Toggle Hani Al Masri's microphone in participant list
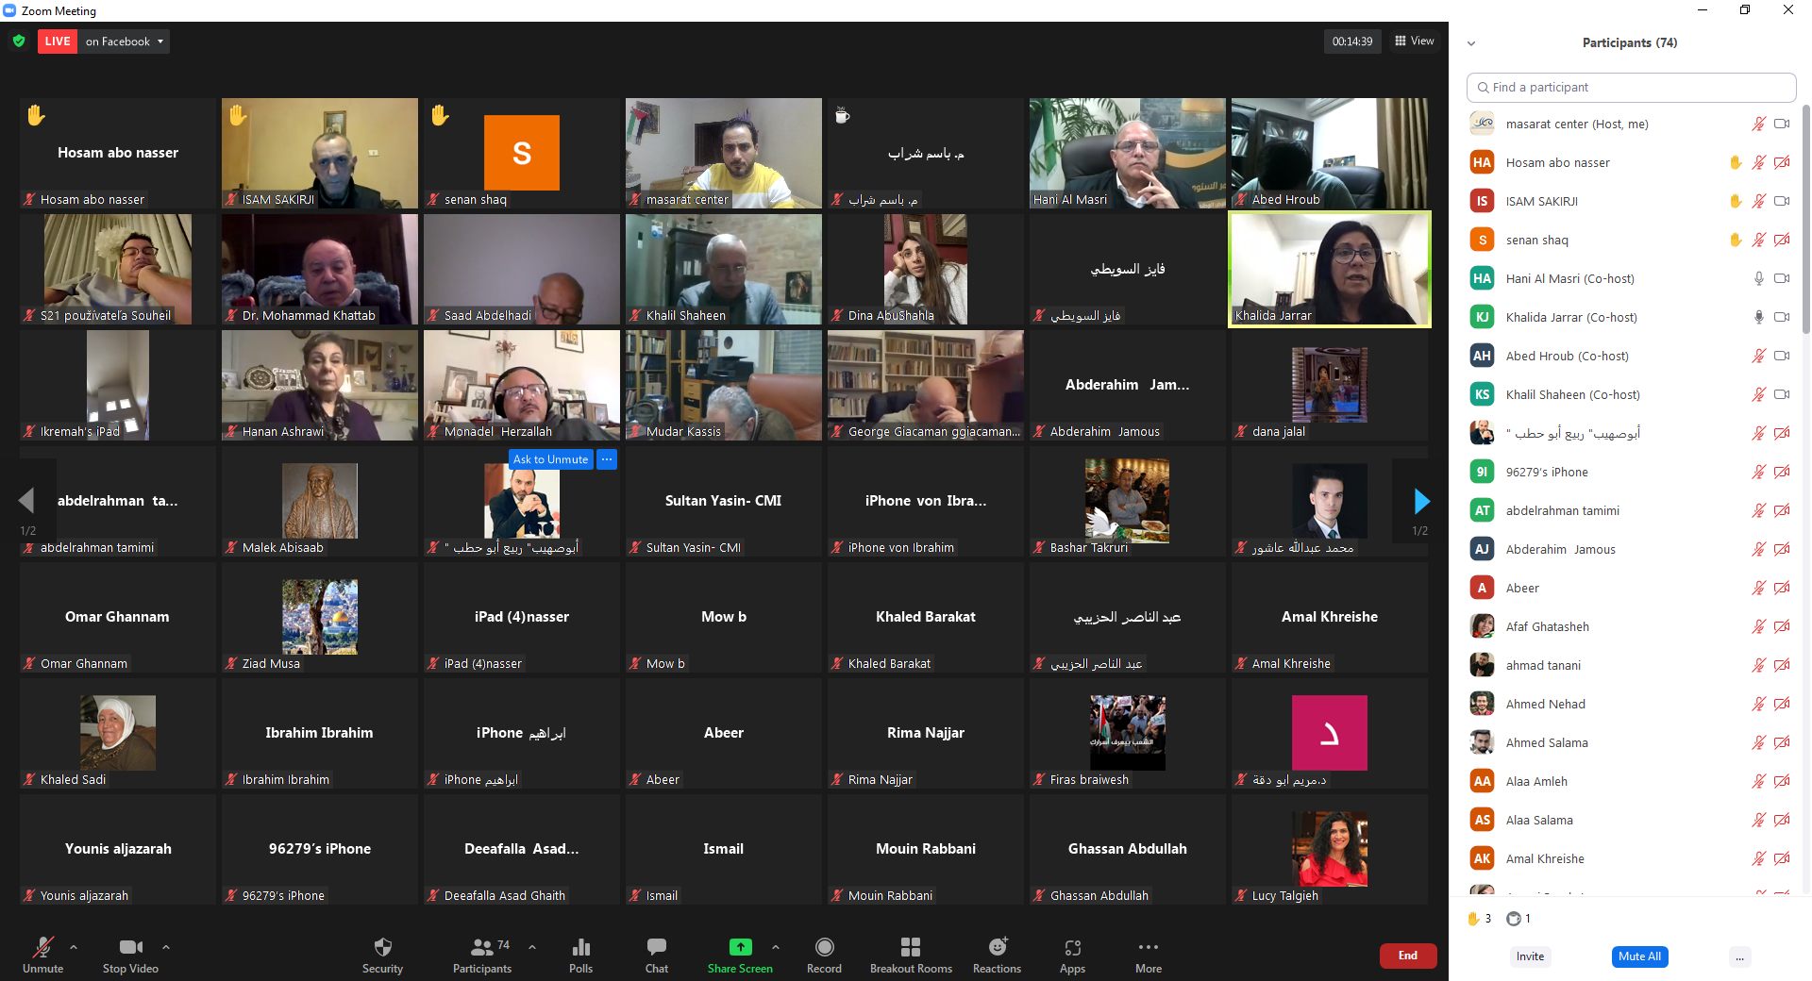Screen dimensions: 1812x981 [x=1758, y=278]
